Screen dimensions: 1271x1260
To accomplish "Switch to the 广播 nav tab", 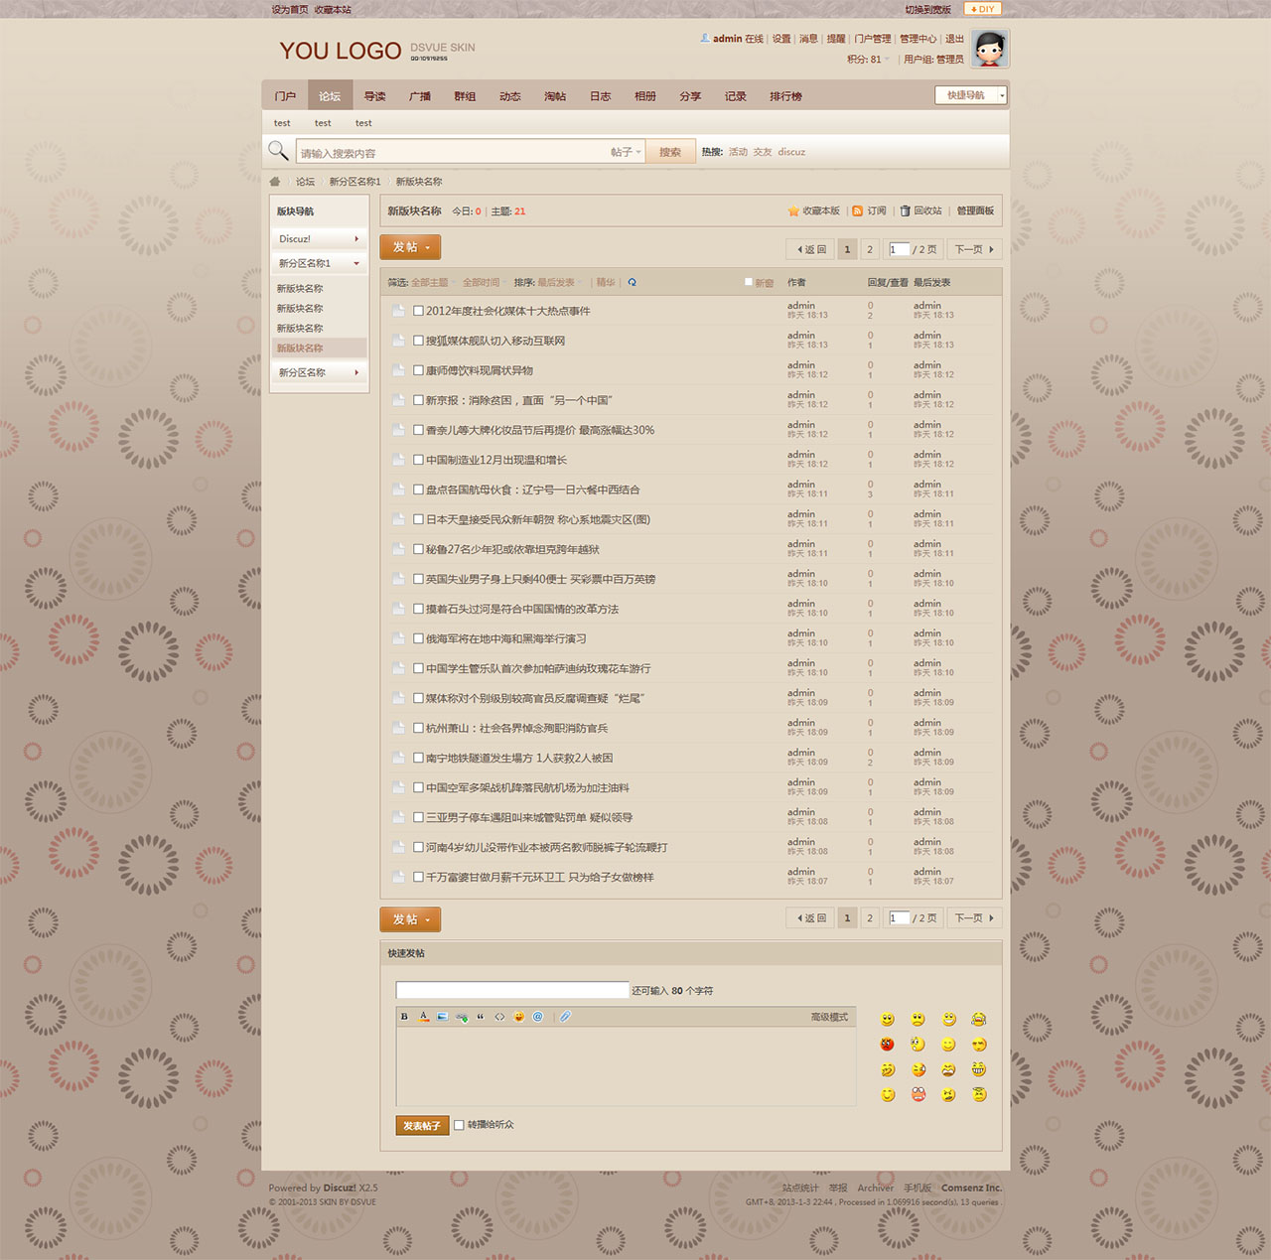I will click(x=420, y=96).
